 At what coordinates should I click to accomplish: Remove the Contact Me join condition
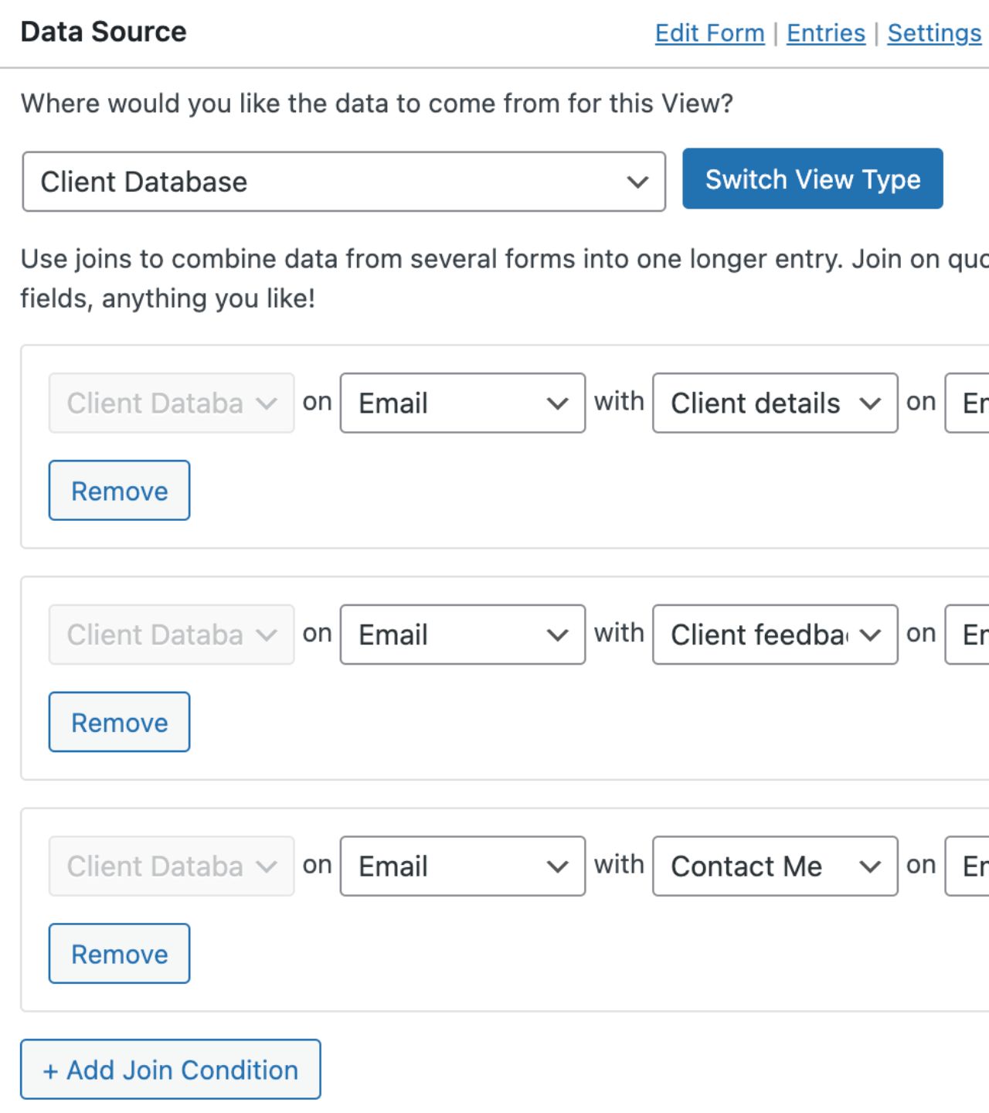[x=119, y=953]
